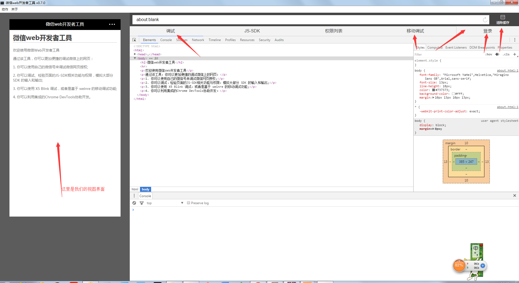
Task: Click the Console drawer tab
Action: coord(145,196)
